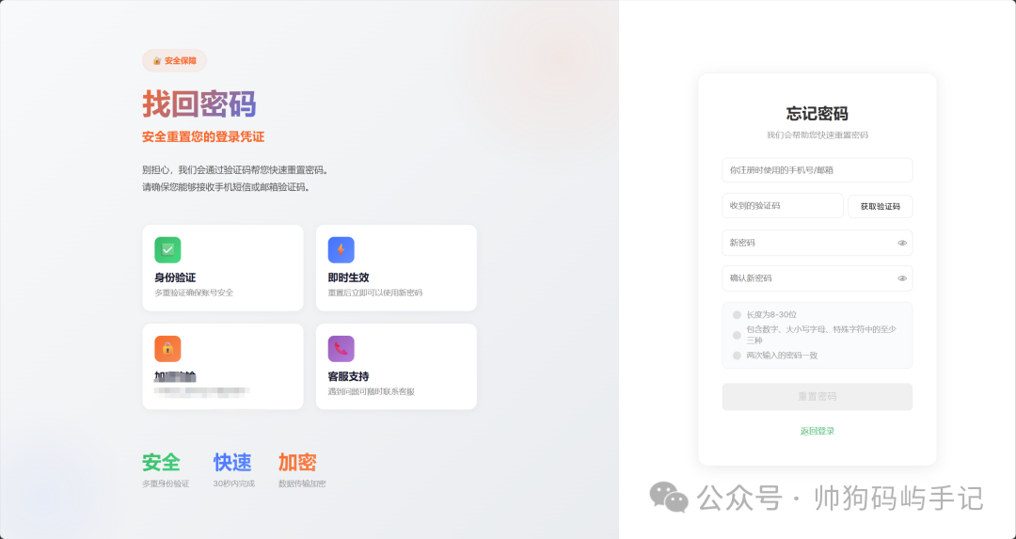Click the orange 加密 stat label
This screenshot has height=539, width=1016.
click(297, 463)
